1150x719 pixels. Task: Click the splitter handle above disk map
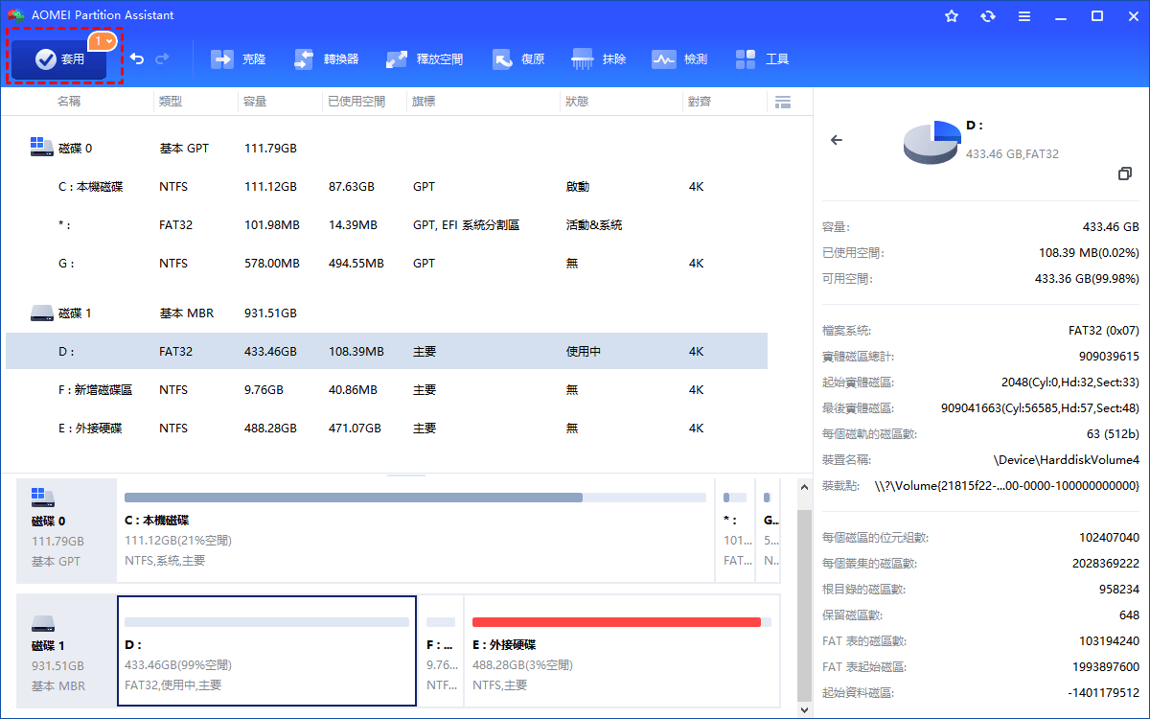406,475
